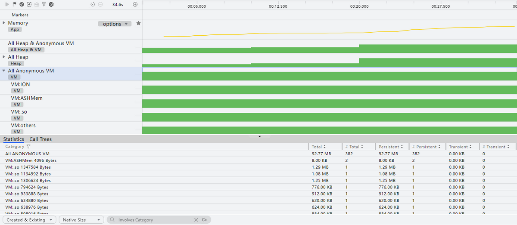Image resolution: width=517 pixels, height=225 pixels.
Task: Expand the Memory row
Action: 4,23
